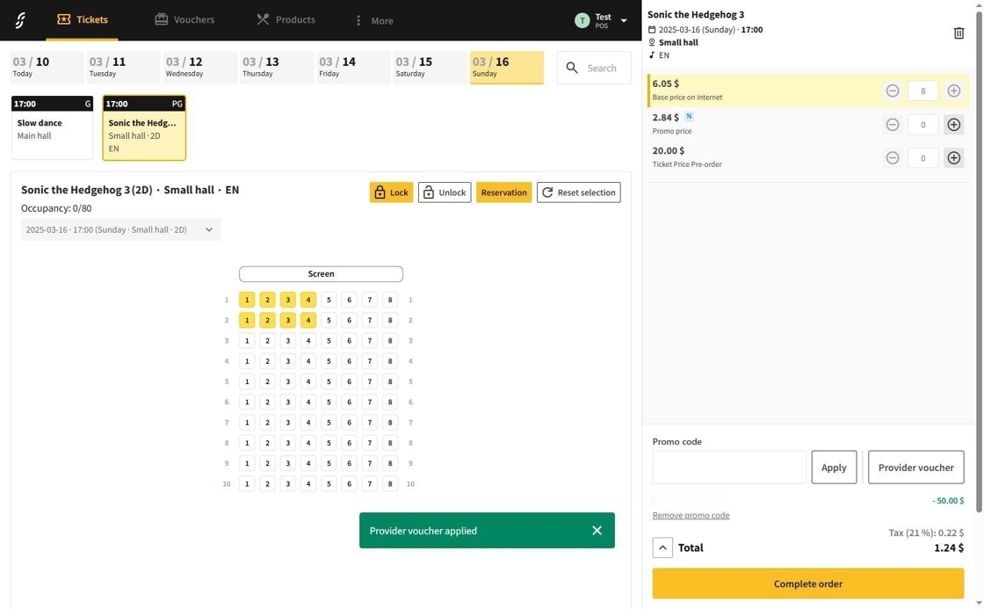Open the Products tab
Viewport: 984px width, 609px height.
click(x=286, y=19)
